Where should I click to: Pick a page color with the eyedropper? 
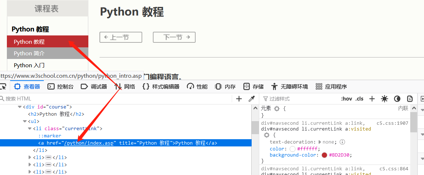tap(252, 99)
